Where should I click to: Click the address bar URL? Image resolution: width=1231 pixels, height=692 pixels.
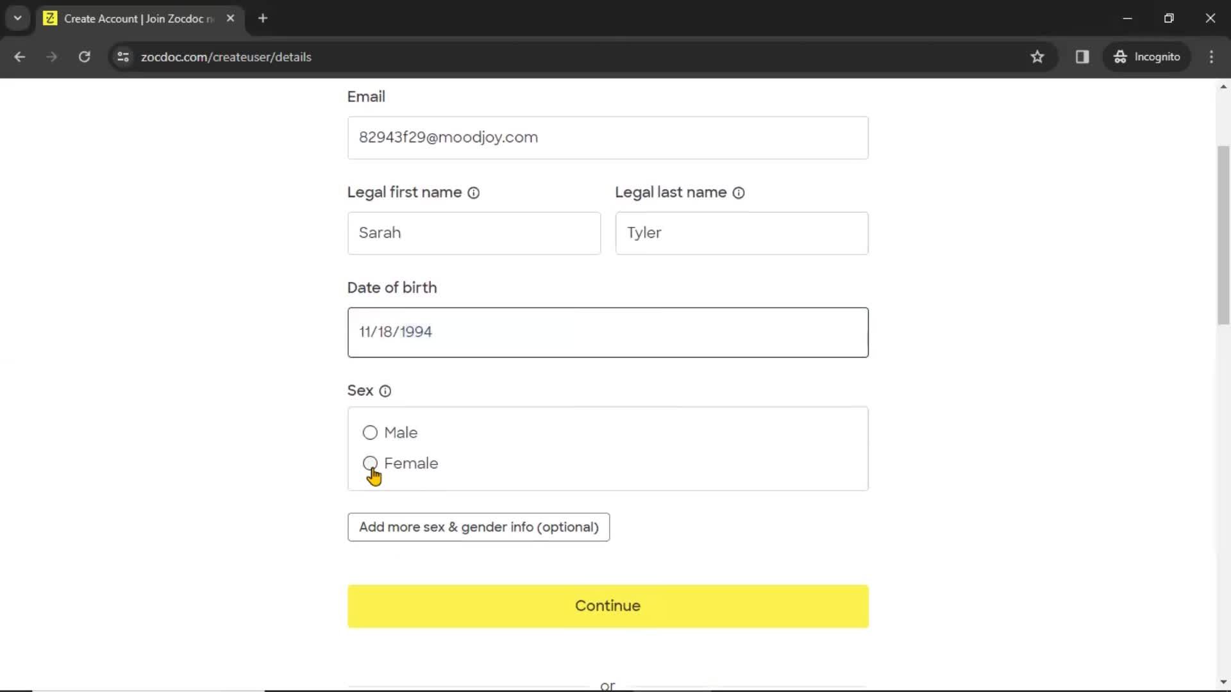click(226, 57)
